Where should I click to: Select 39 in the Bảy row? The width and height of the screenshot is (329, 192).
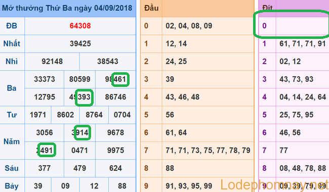[x=38, y=186]
